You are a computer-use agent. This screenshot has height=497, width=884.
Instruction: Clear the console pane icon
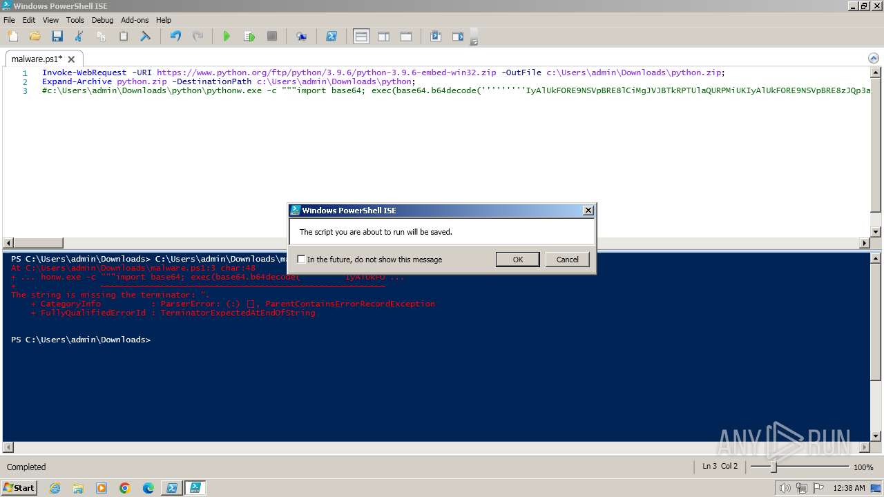pos(145,37)
